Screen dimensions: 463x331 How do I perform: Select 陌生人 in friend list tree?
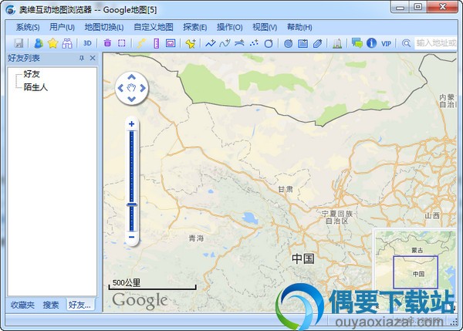(x=35, y=87)
